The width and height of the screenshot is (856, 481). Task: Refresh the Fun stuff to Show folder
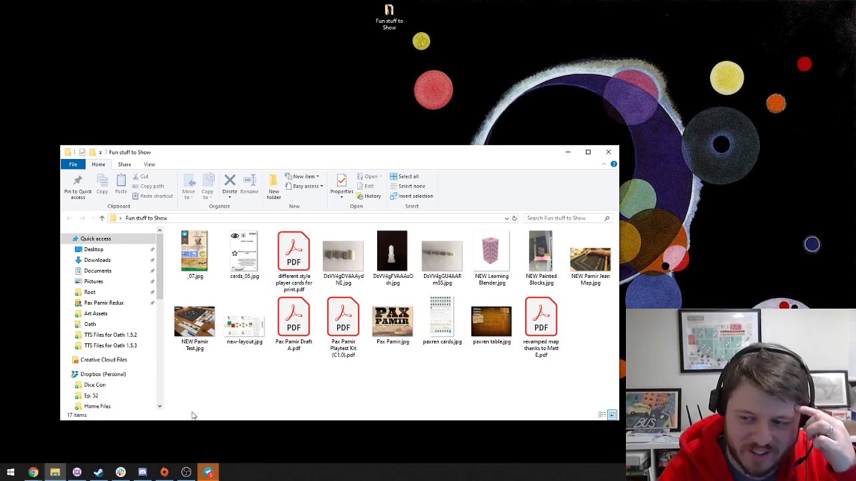[514, 218]
